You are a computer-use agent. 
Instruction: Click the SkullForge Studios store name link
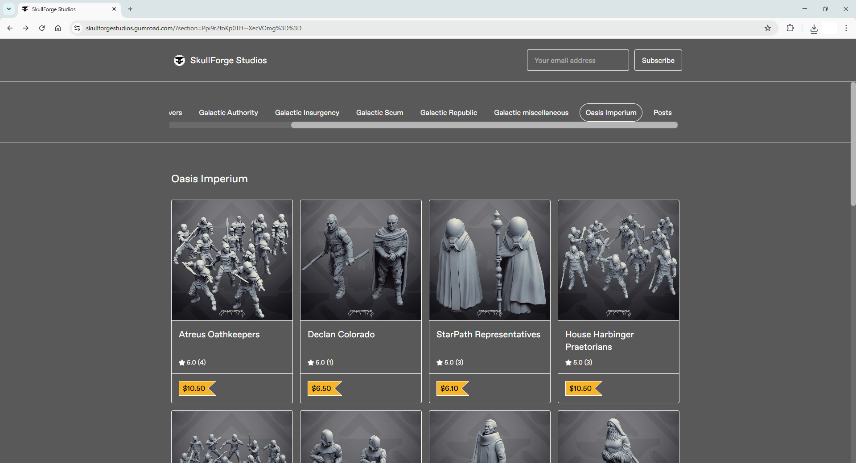228,61
